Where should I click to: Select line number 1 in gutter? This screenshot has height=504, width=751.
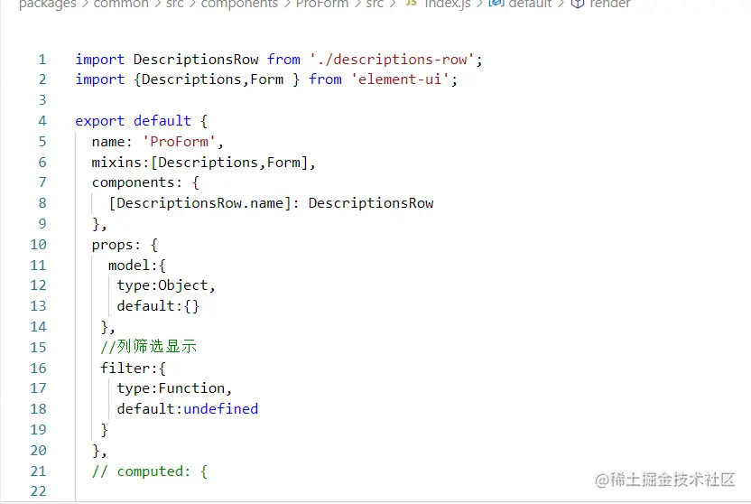[x=42, y=60]
